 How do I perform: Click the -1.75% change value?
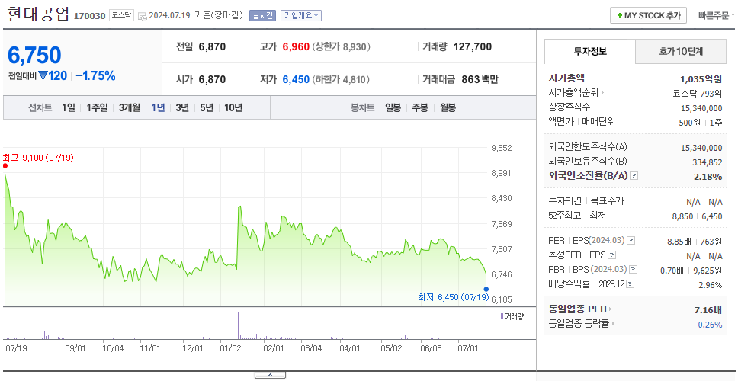pos(95,75)
